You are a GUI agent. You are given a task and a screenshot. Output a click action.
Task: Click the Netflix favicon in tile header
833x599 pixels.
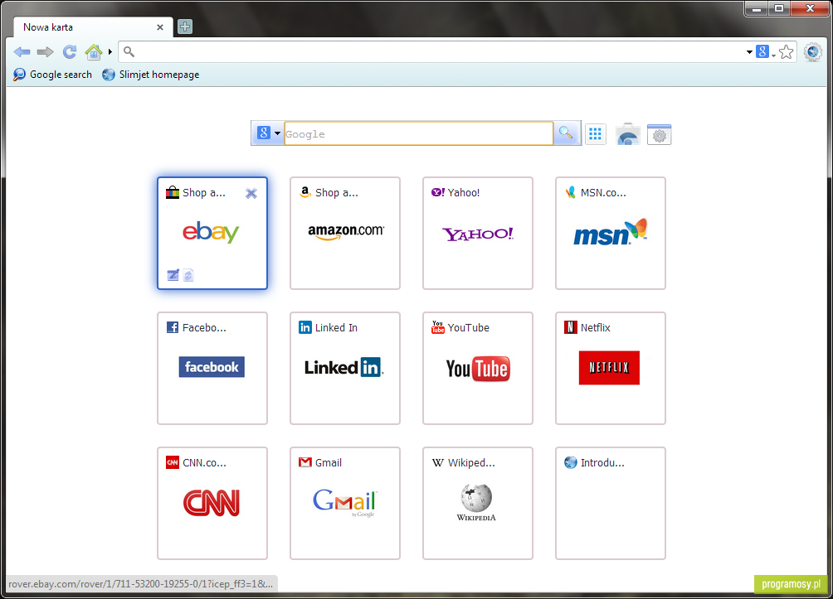click(571, 327)
